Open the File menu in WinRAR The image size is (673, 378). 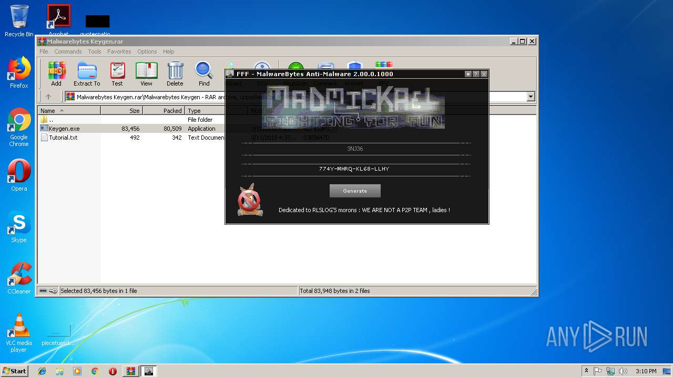44,51
